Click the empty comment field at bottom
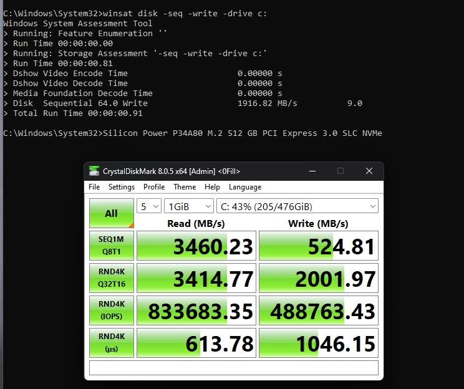The image size is (464, 389). click(x=234, y=368)
